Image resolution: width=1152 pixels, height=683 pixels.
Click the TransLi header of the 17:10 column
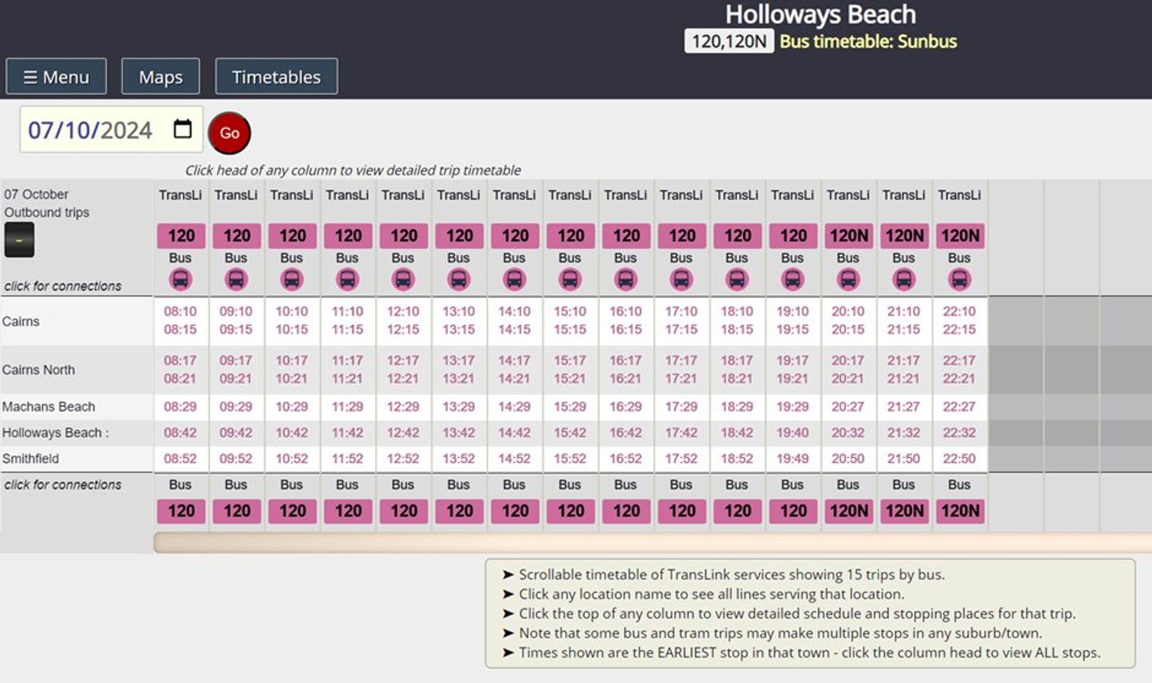pyautogui.click(x=681, y=195)
